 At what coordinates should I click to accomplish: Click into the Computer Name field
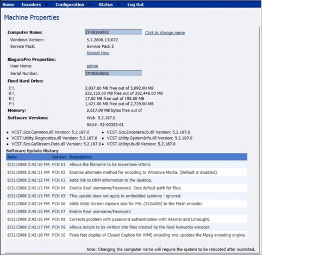[114, 33]
